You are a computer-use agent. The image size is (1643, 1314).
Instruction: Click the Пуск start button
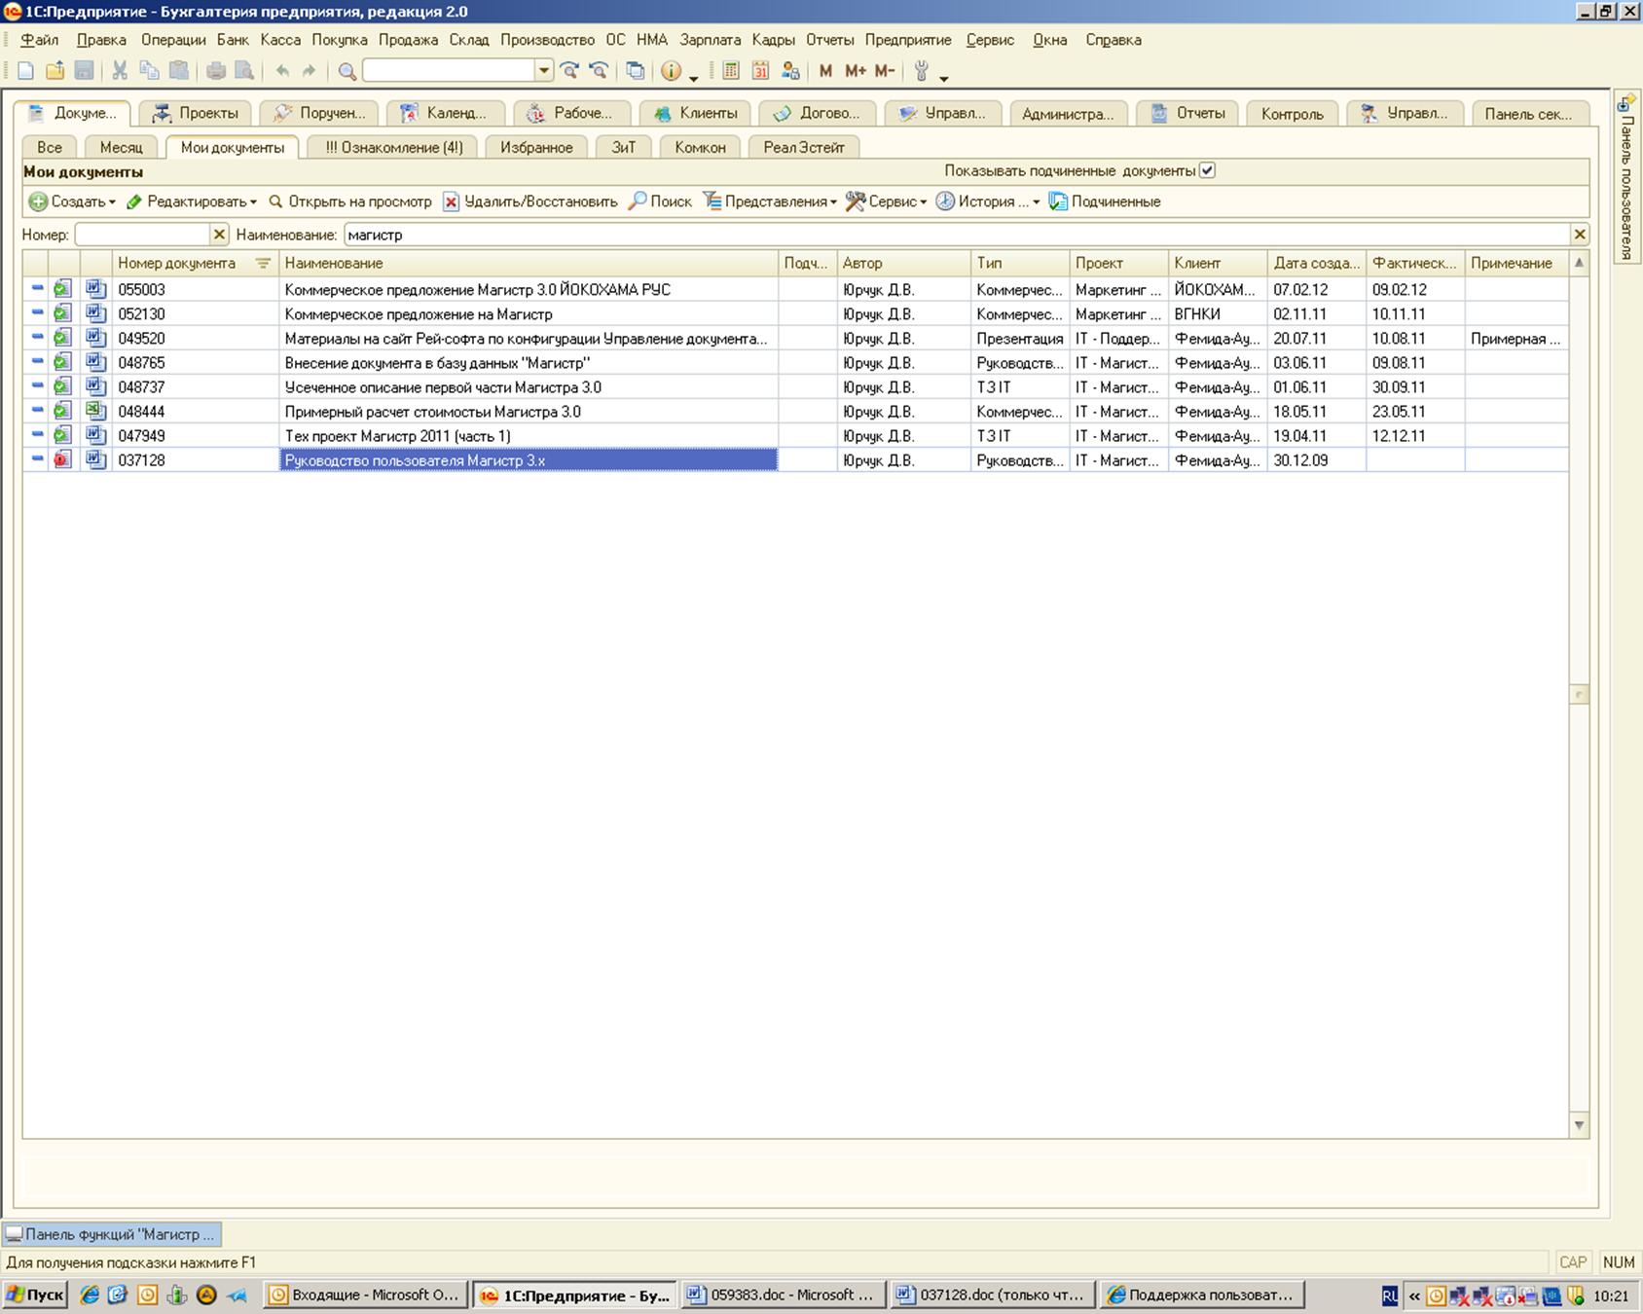tap(35, 1295)
